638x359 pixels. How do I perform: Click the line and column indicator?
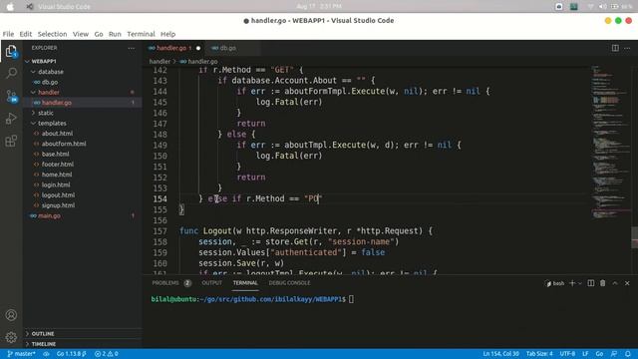point(500,354)
